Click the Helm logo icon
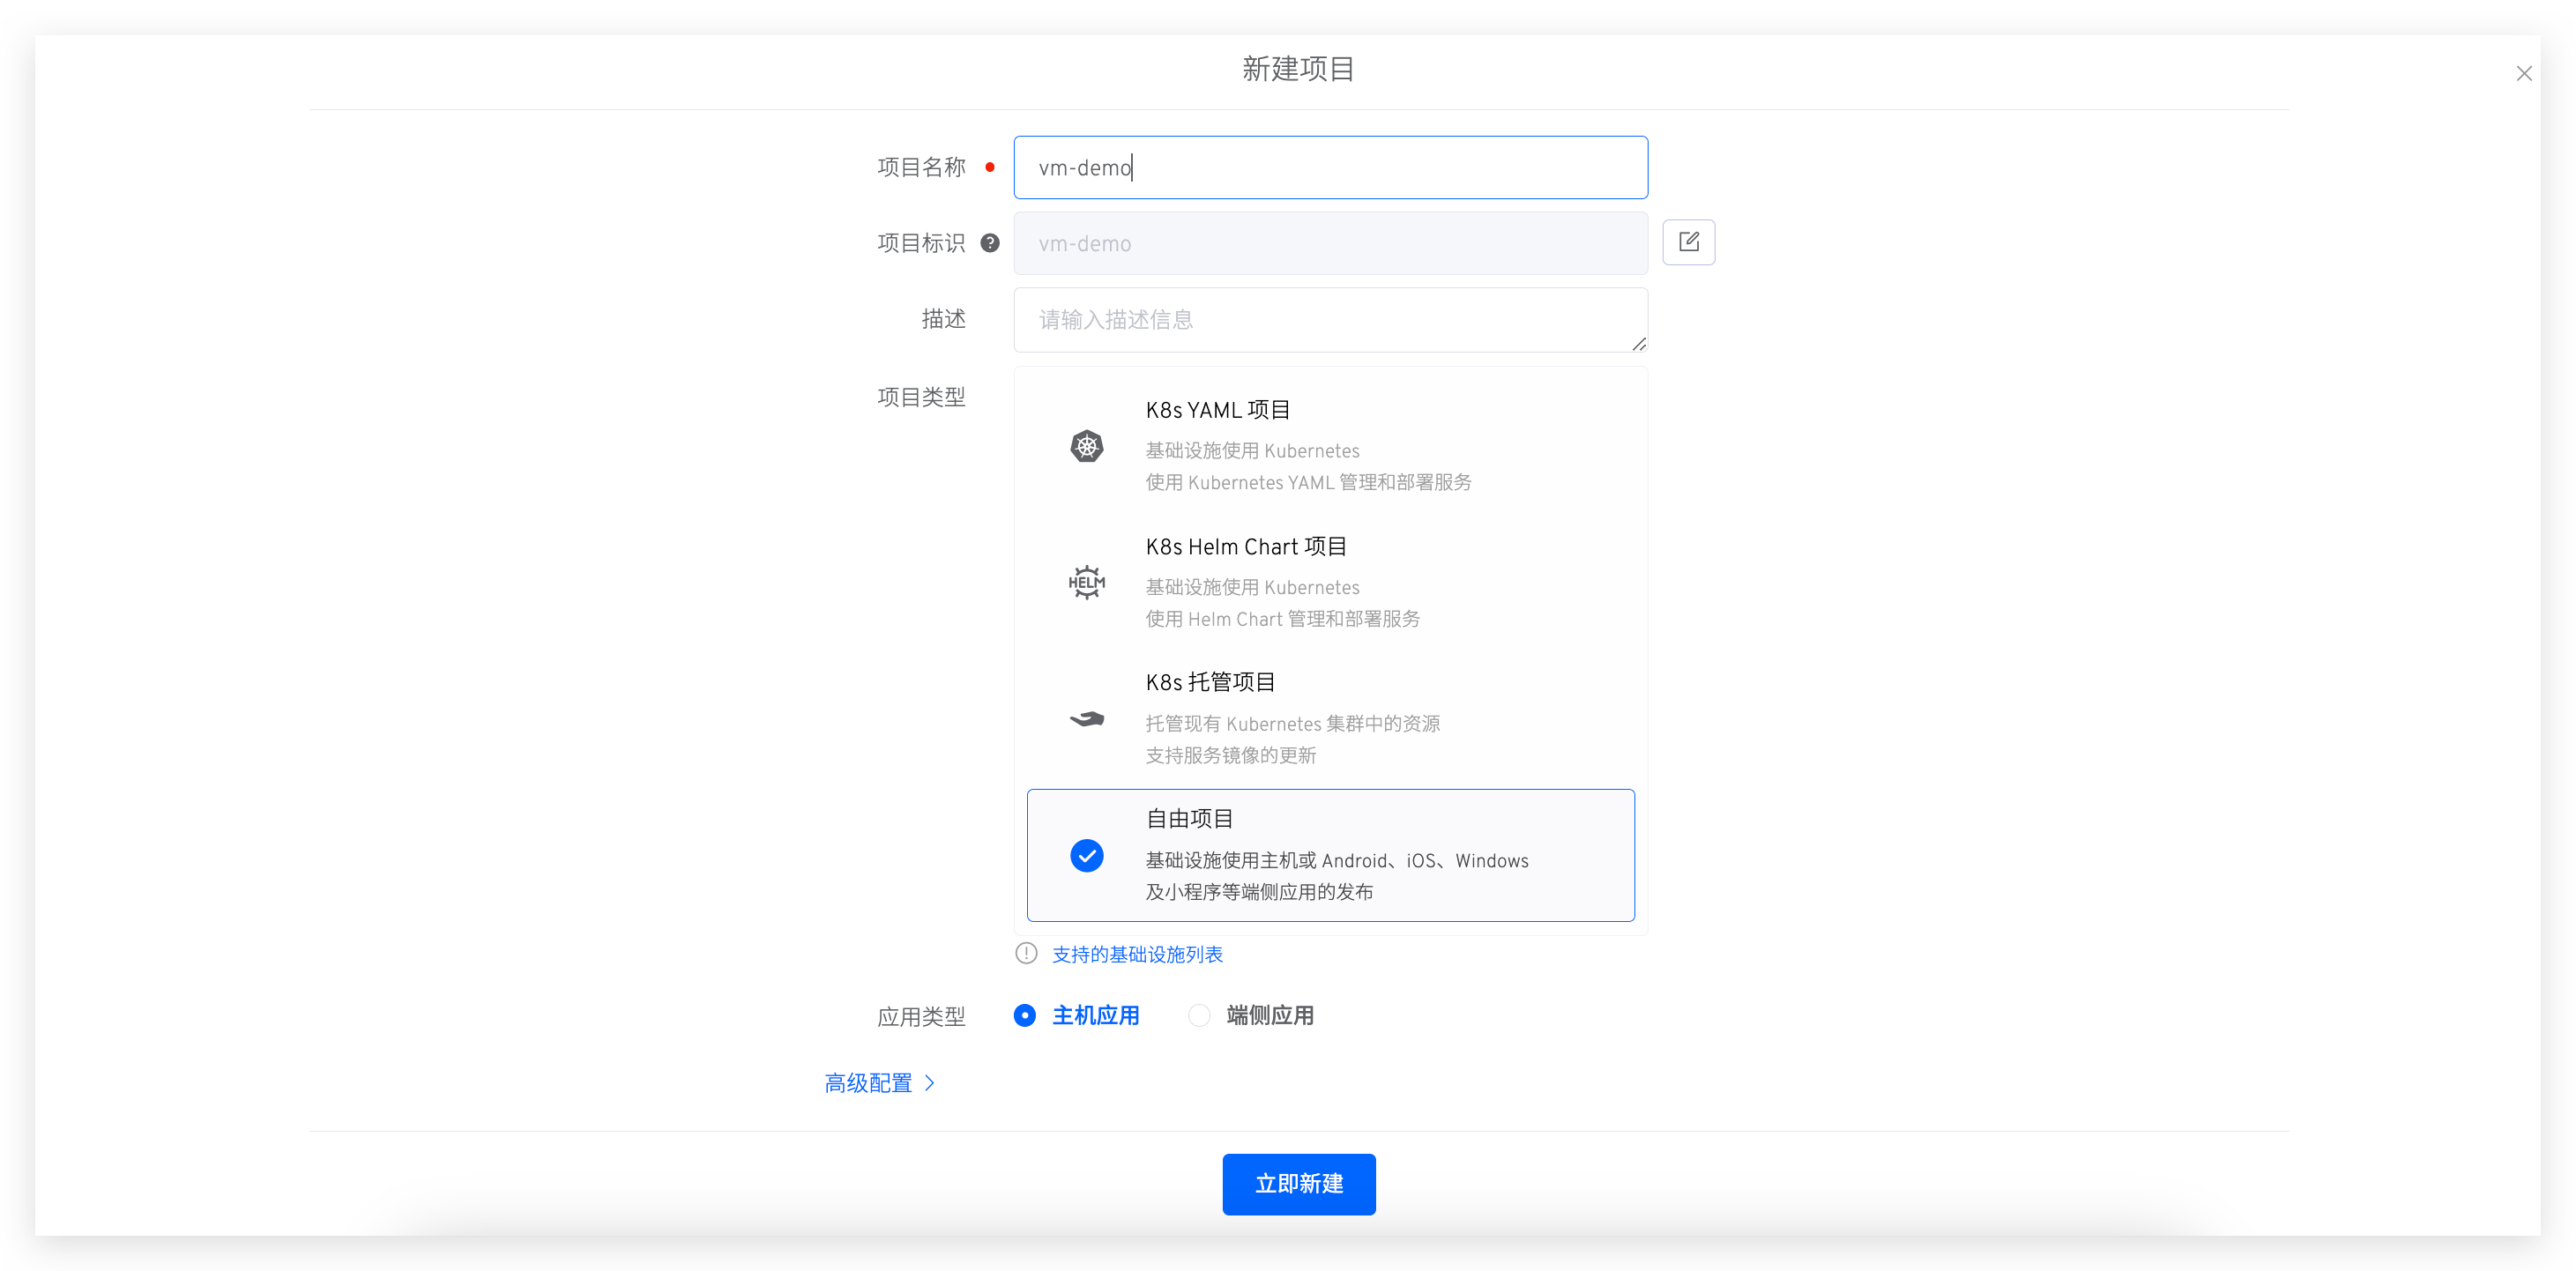This screenshot has width=2576, height=1271. pos(1086,582)
